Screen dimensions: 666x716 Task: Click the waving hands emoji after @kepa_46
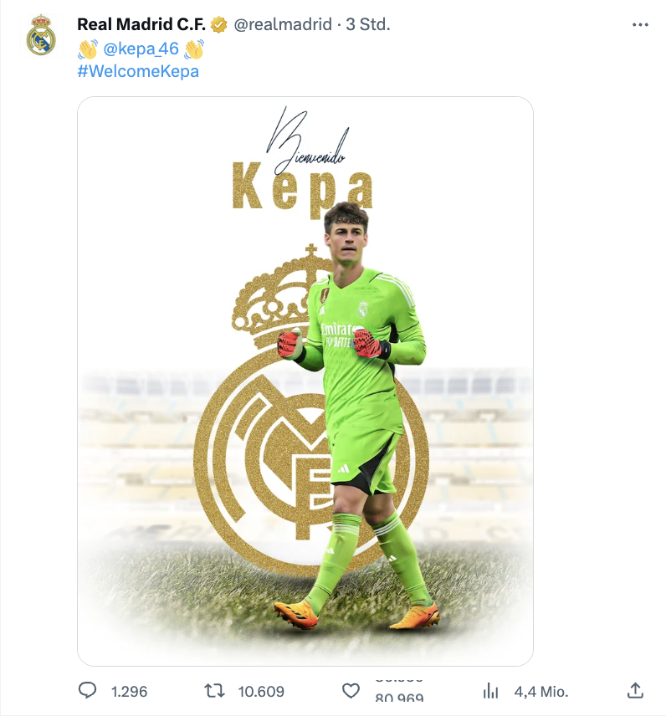pos(194,49)
